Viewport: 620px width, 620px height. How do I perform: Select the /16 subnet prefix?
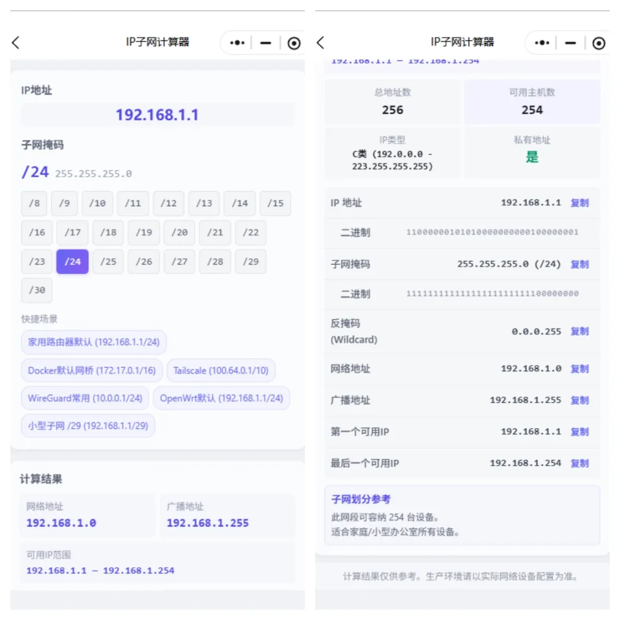37,232
